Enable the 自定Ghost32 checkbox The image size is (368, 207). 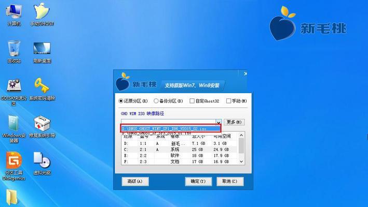[x=204, y=101]
